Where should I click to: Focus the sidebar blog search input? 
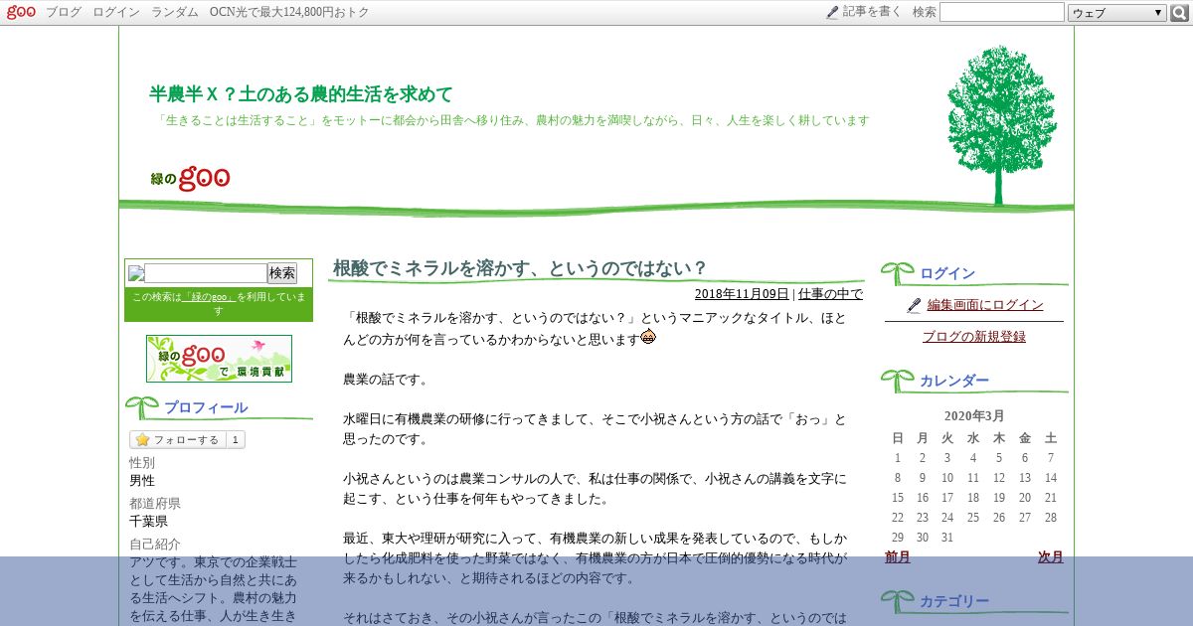[206, 273]
